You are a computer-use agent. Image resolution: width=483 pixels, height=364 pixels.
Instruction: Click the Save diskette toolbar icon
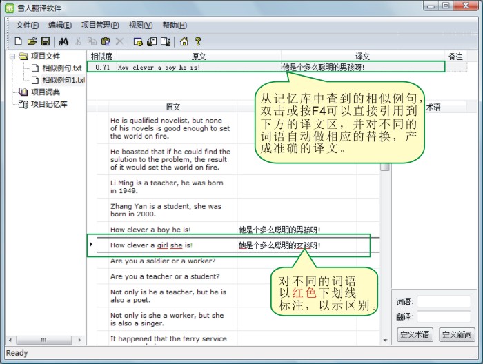click(x=46, y=42)
